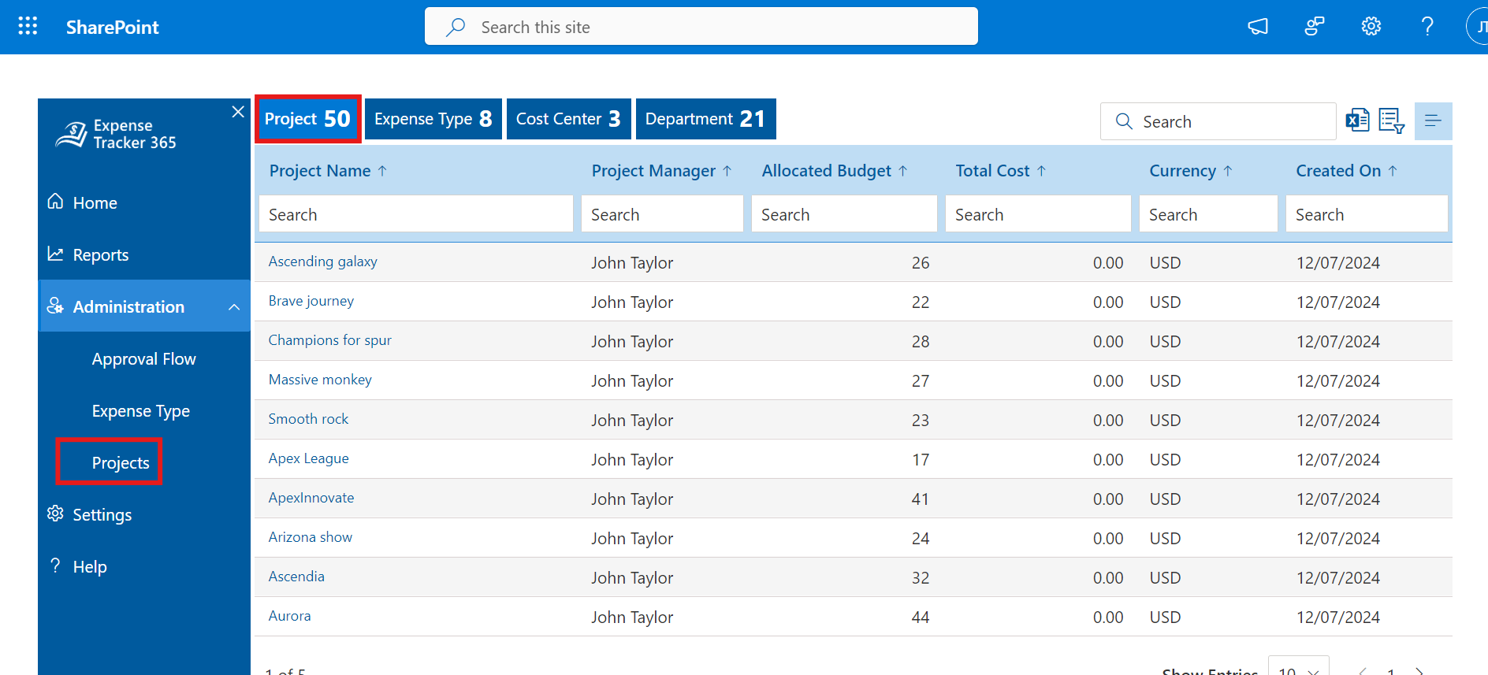Image resolution: width=1488 pixels, height=675 pixels.
Task: Click the Administration user icon in sidebar
Action: (55, 306)
